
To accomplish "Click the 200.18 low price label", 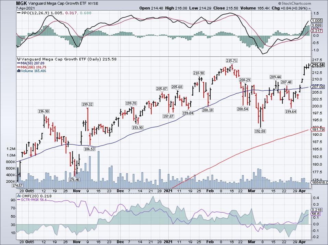I will coord(208,110).
